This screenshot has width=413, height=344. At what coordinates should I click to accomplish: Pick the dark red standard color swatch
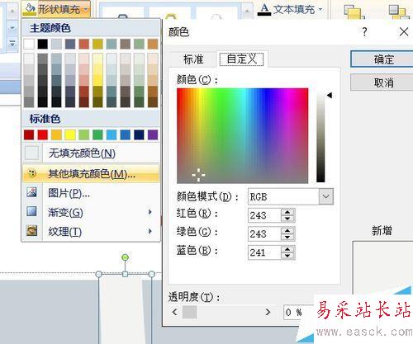tap(29, 135)
